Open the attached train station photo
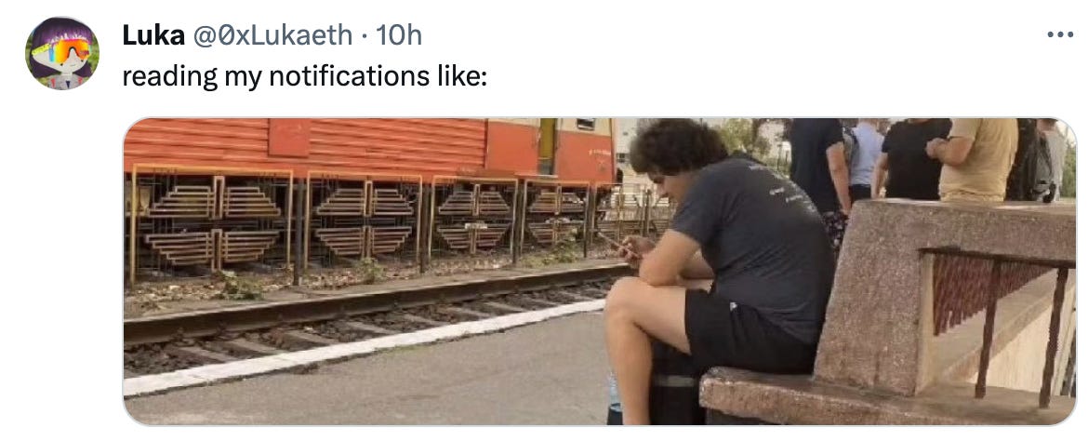The height and width of the screenshot is (441, 1088). [600, 271]
